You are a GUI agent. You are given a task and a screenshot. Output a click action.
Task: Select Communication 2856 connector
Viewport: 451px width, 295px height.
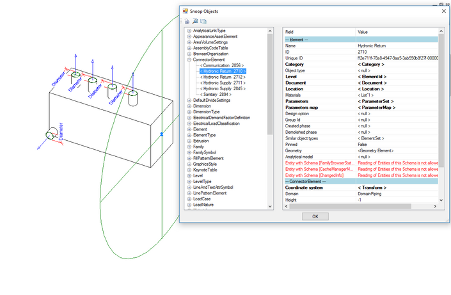coord(221,65)
